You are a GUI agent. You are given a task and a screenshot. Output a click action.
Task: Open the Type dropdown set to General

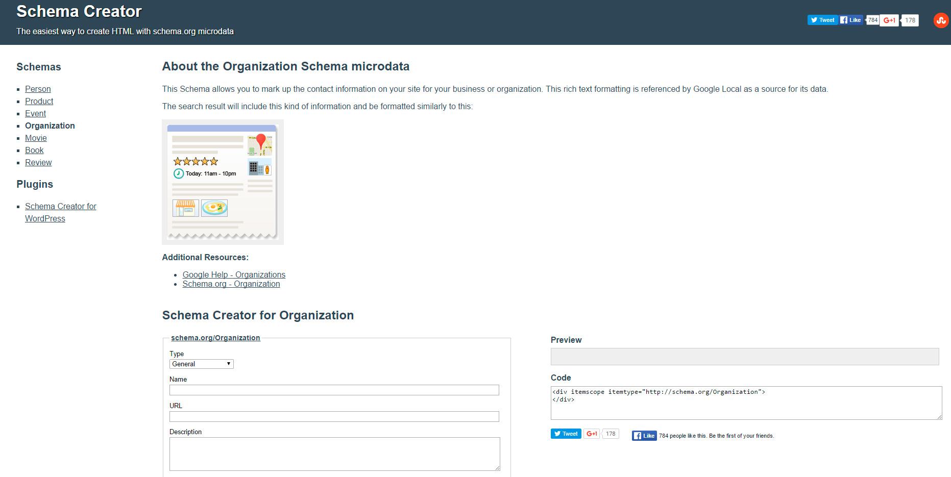point(202,364)
